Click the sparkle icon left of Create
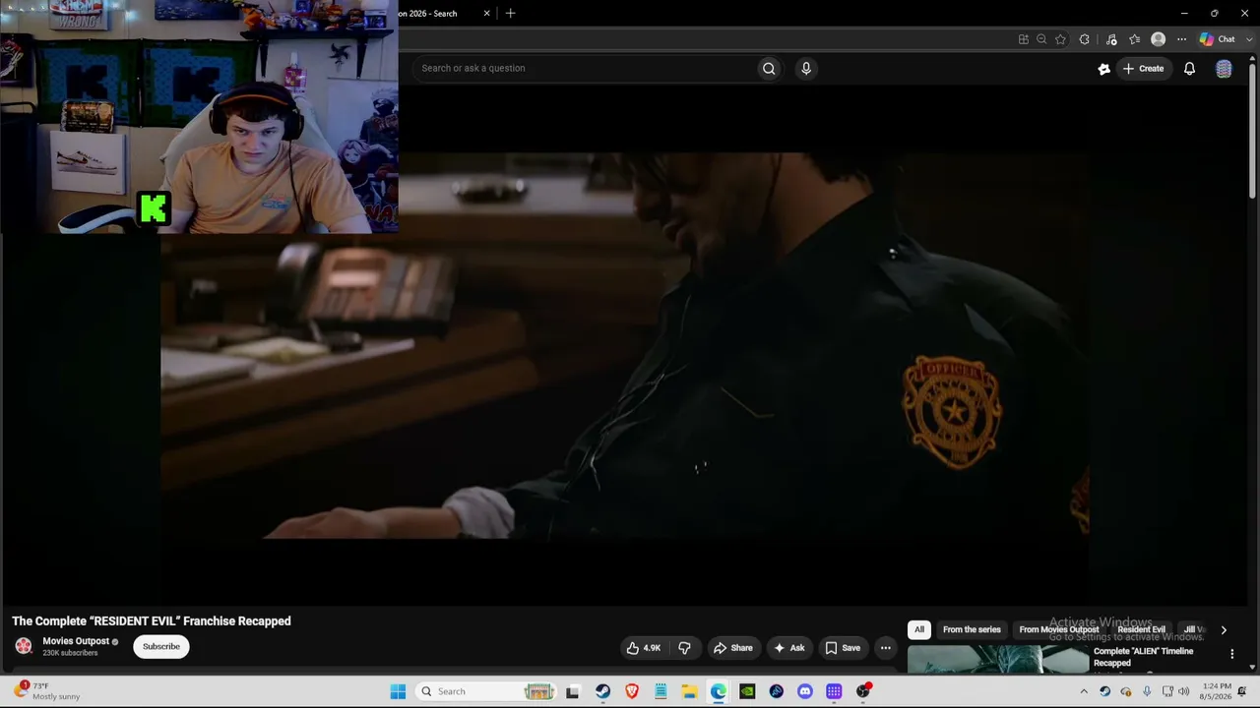Viewport: 1260px width, 708px height. 1103,69
